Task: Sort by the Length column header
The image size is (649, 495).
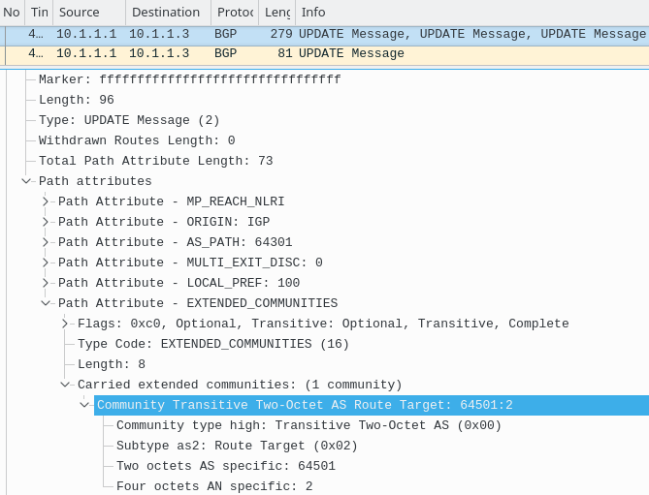Action: point(276,13)
